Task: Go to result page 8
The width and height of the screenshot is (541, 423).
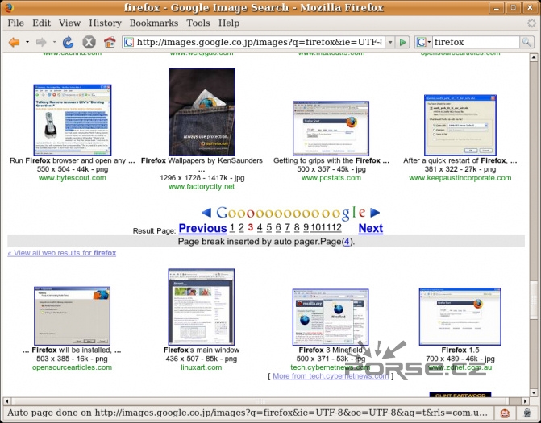Action: tap(297, 227)
